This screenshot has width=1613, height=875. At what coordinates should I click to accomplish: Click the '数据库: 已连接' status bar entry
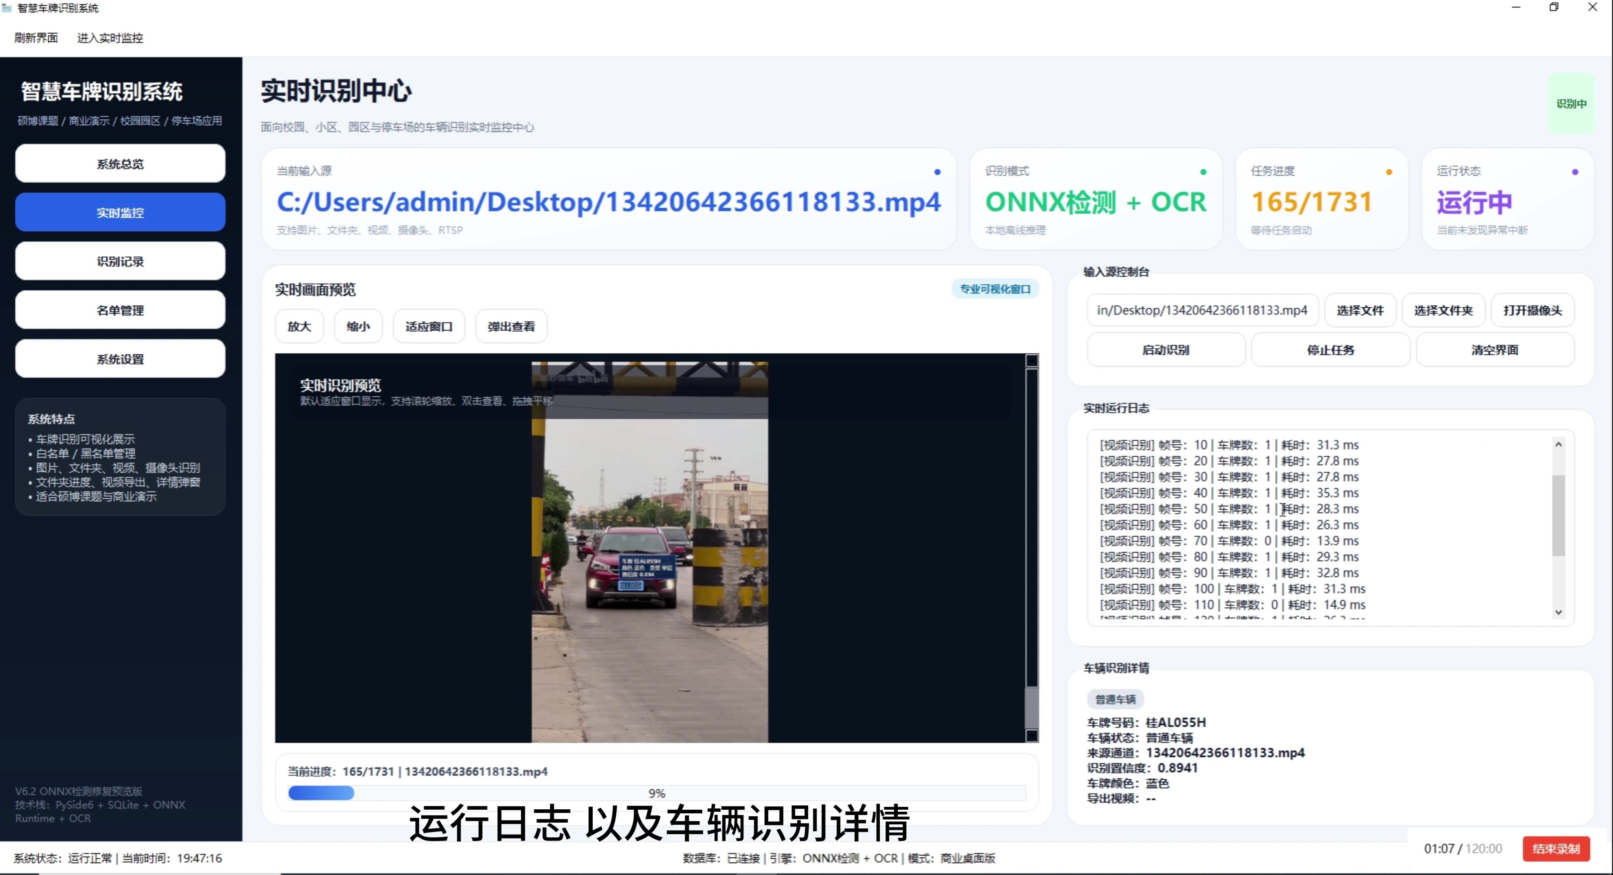(721, 858)
